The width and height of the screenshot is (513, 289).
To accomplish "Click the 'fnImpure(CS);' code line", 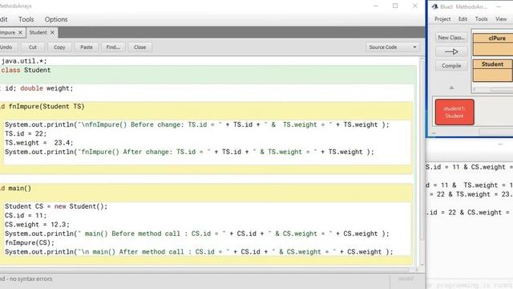I will [30, 242].
